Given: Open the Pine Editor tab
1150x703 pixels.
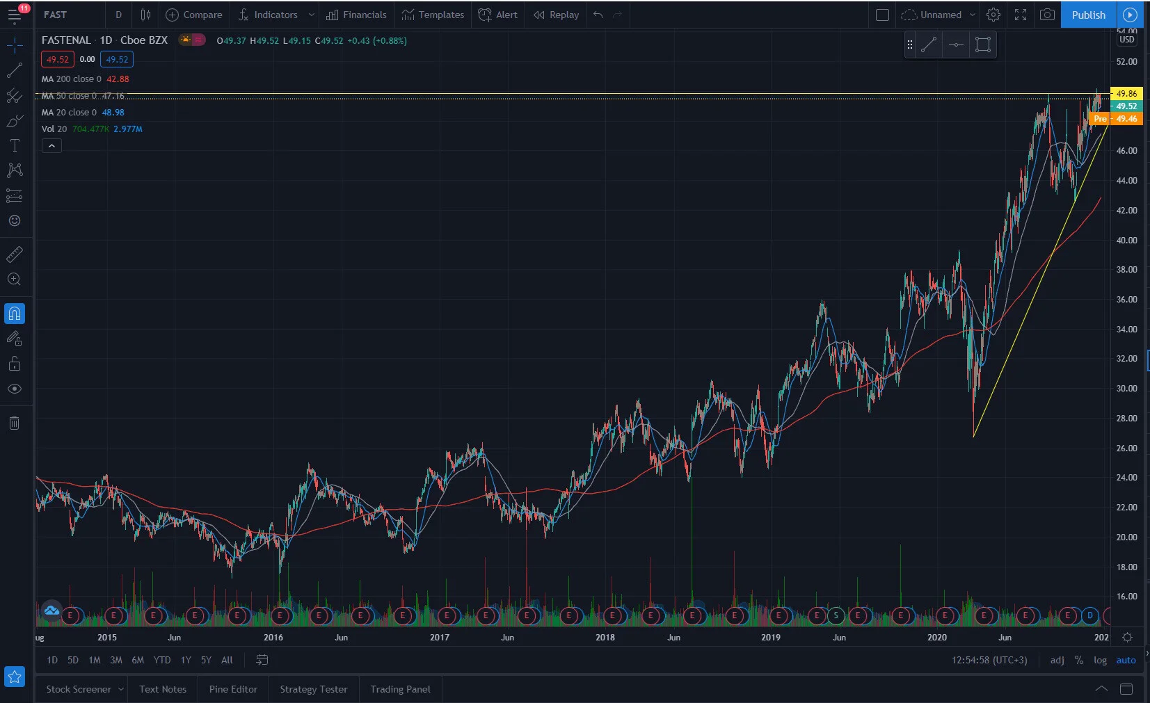Looking at the screenshot, I should click(x=233, y=689).
